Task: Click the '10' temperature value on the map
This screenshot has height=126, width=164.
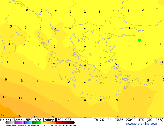Action: point(37,99)
